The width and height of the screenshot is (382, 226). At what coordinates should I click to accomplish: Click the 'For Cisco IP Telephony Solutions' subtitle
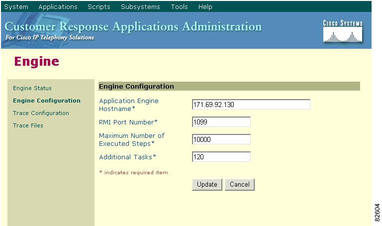click(50, 37)
